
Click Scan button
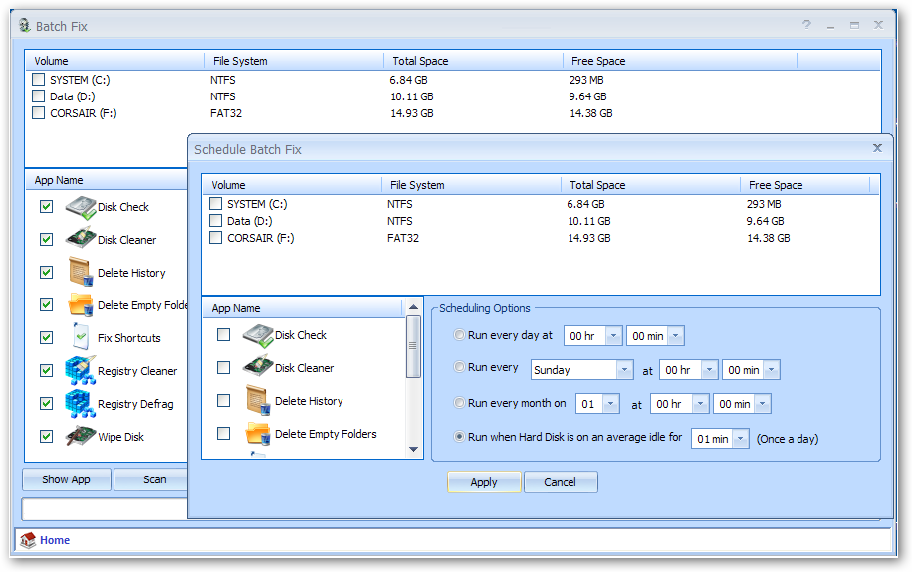(x=154, y=479)
